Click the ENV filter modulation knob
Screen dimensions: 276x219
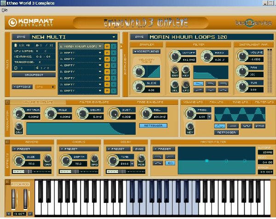coord(175,70)
